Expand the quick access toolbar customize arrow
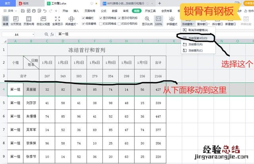 [56, 11]
